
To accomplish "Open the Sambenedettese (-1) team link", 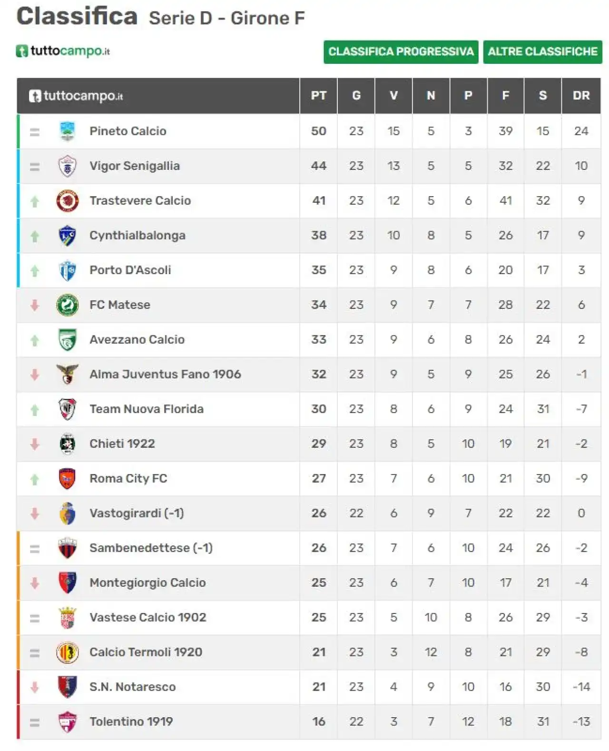I will point(151,548).
